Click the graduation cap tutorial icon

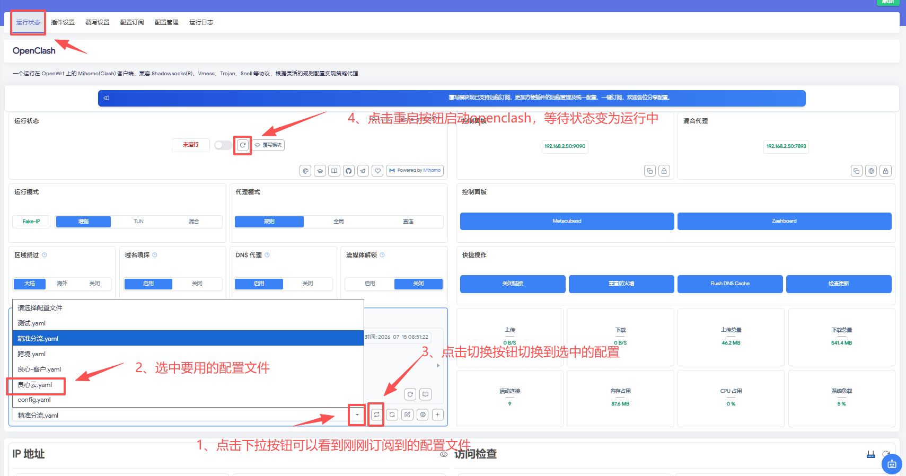coord(320,171)
